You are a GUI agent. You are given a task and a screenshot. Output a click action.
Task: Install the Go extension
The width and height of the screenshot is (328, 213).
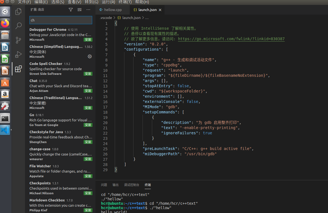click(88, 125)
